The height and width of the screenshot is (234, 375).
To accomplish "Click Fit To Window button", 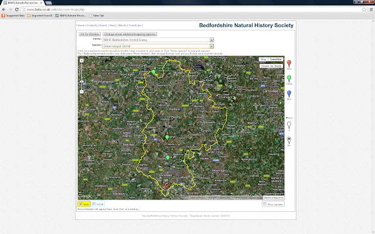I will click(x=90, y=34).
